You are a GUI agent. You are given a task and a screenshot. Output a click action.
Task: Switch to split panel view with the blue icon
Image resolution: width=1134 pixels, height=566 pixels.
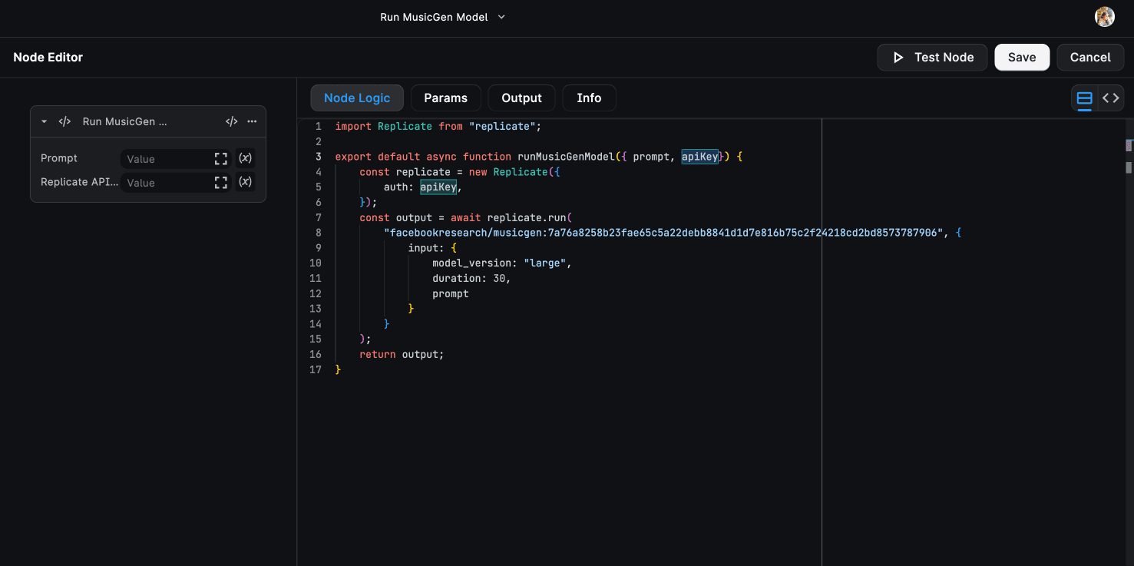pos(1084,98)
